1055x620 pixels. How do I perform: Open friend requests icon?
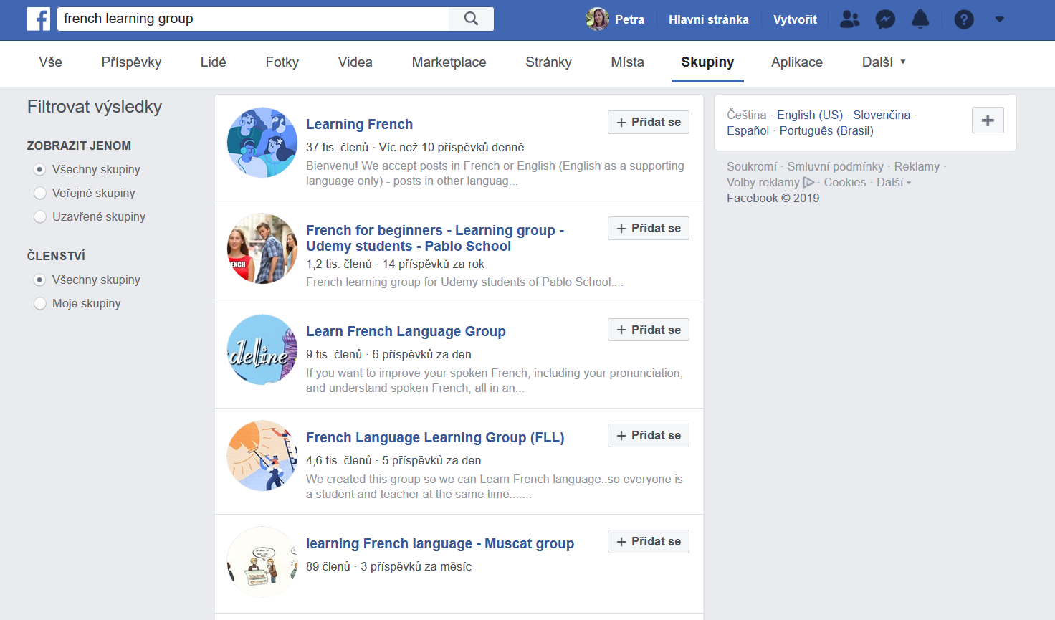coord(849,19)
